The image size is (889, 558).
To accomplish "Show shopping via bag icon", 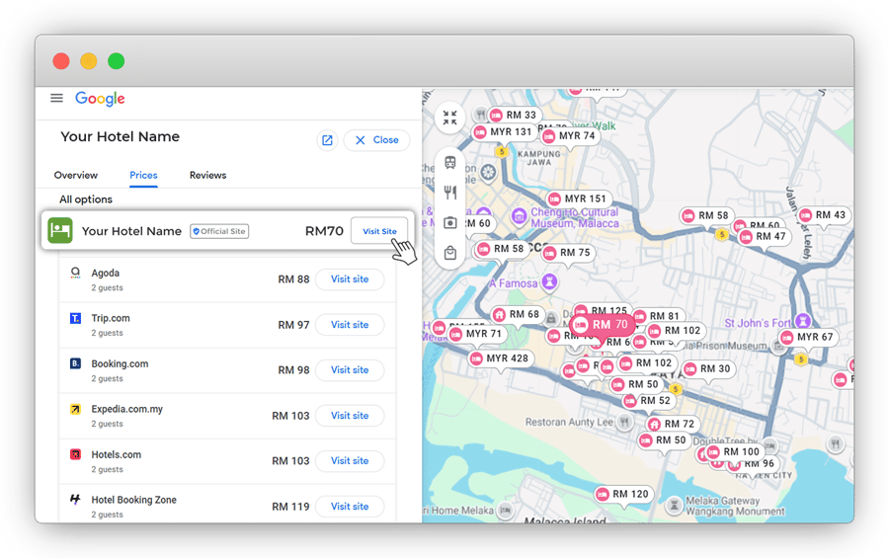I will pos(450,253).
